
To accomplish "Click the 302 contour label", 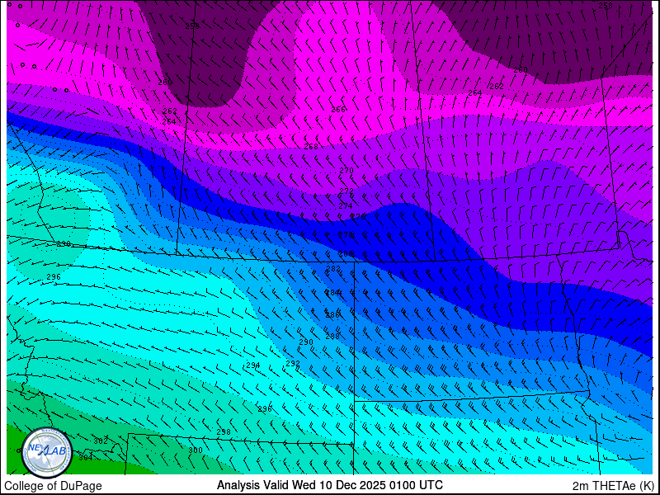I will [101, 441].
